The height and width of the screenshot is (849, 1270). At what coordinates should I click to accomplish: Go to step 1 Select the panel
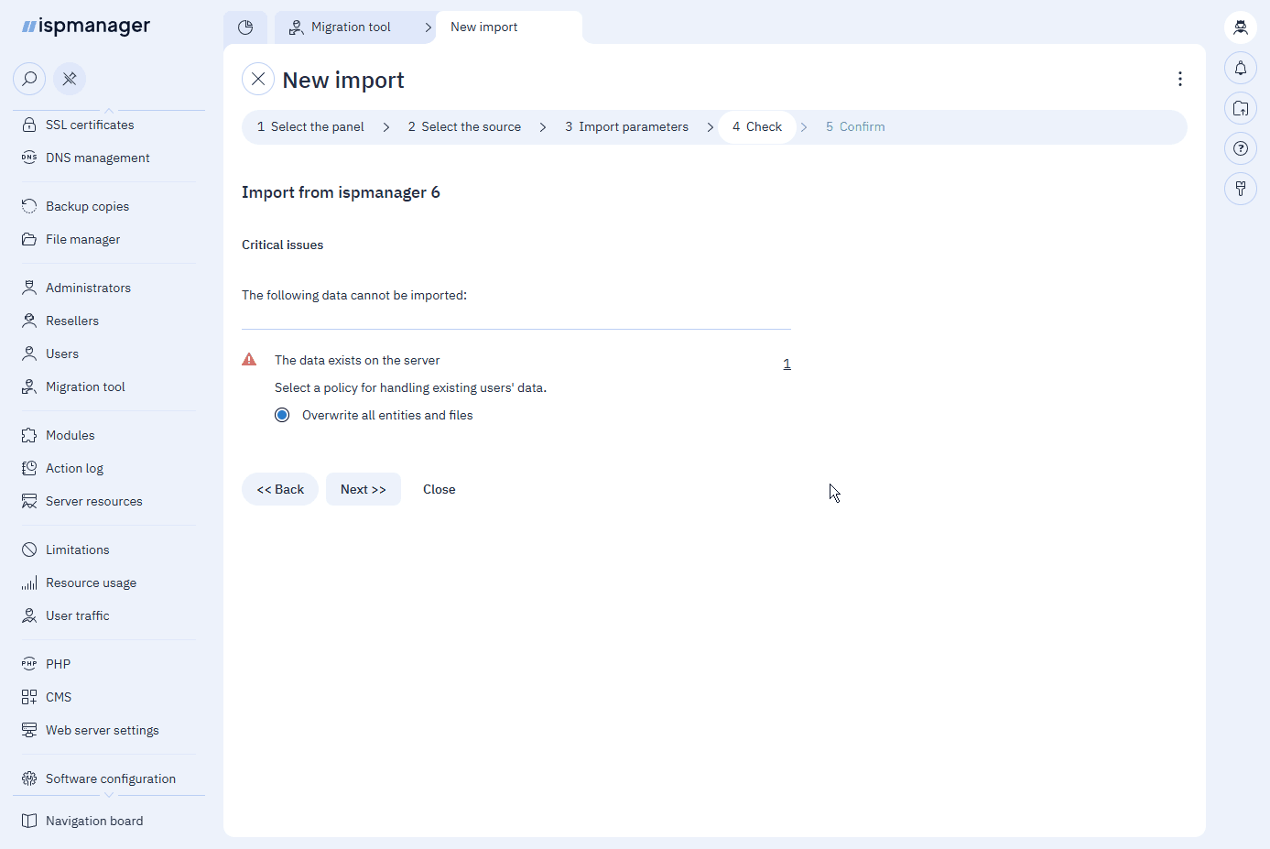click(x=310, y=126)
